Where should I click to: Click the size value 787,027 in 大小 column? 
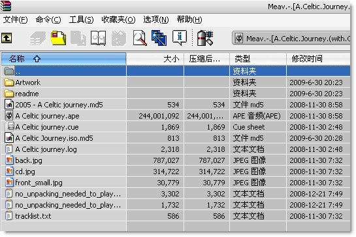pyautogui.click(x=166, y=160)
